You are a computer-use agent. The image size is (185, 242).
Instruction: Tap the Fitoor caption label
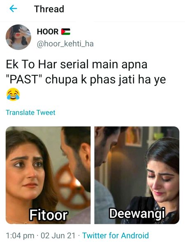pos(49,215)
